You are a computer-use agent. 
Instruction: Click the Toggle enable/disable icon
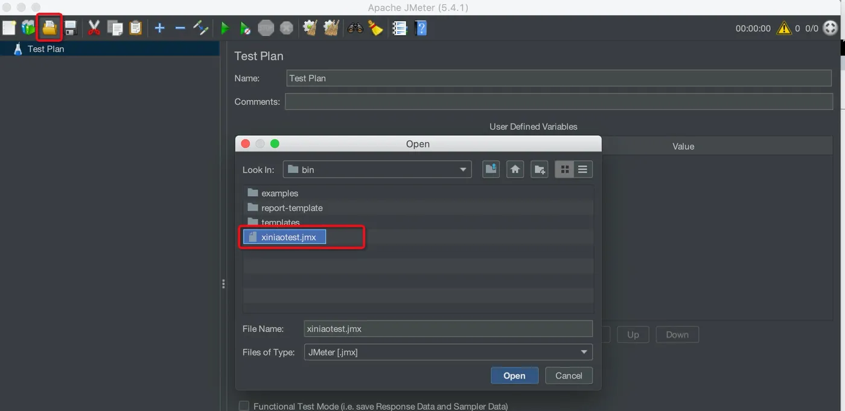click(x=200, y=28)
